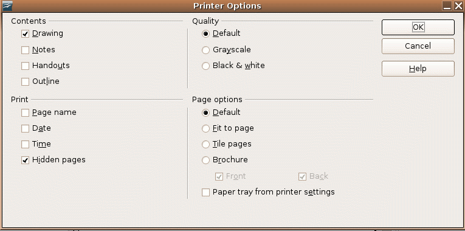Click the Quality section heading
The image size is (465, 231).
(205, 21)
